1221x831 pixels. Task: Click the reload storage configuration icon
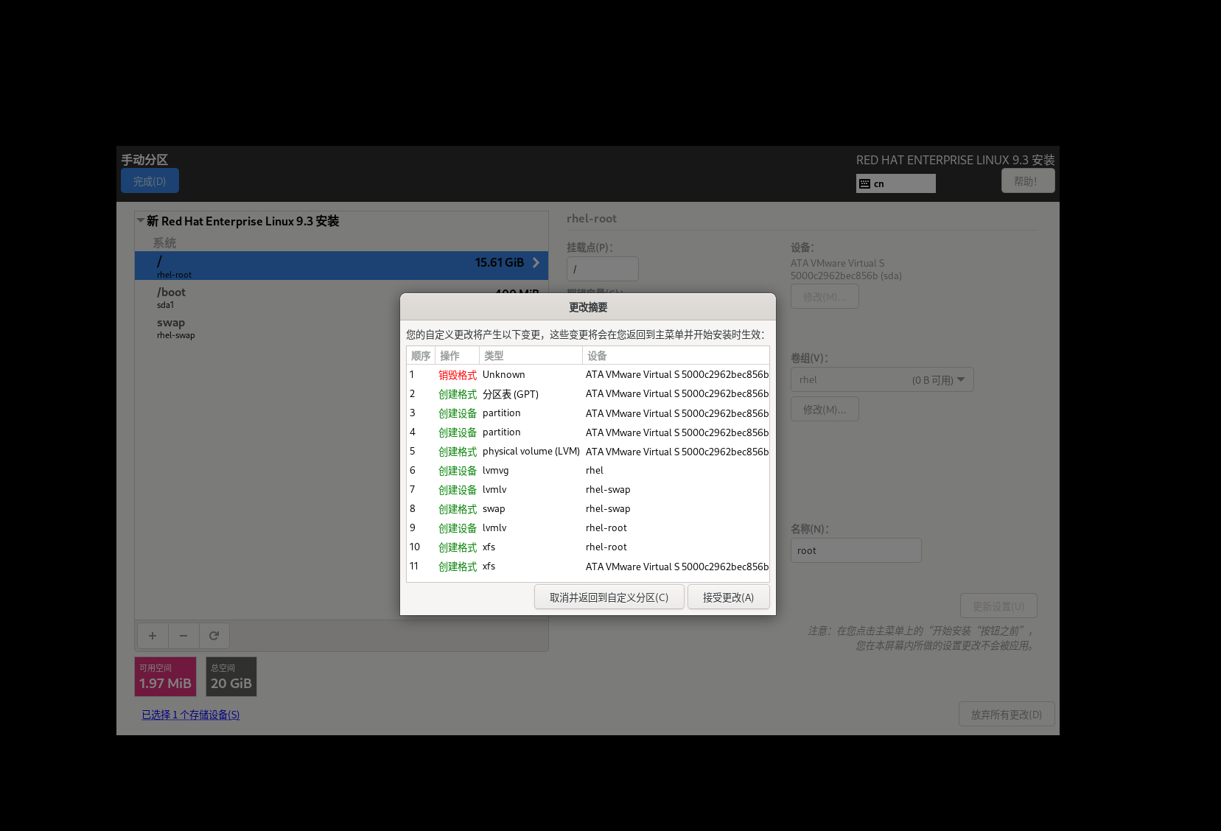(214, 635)
